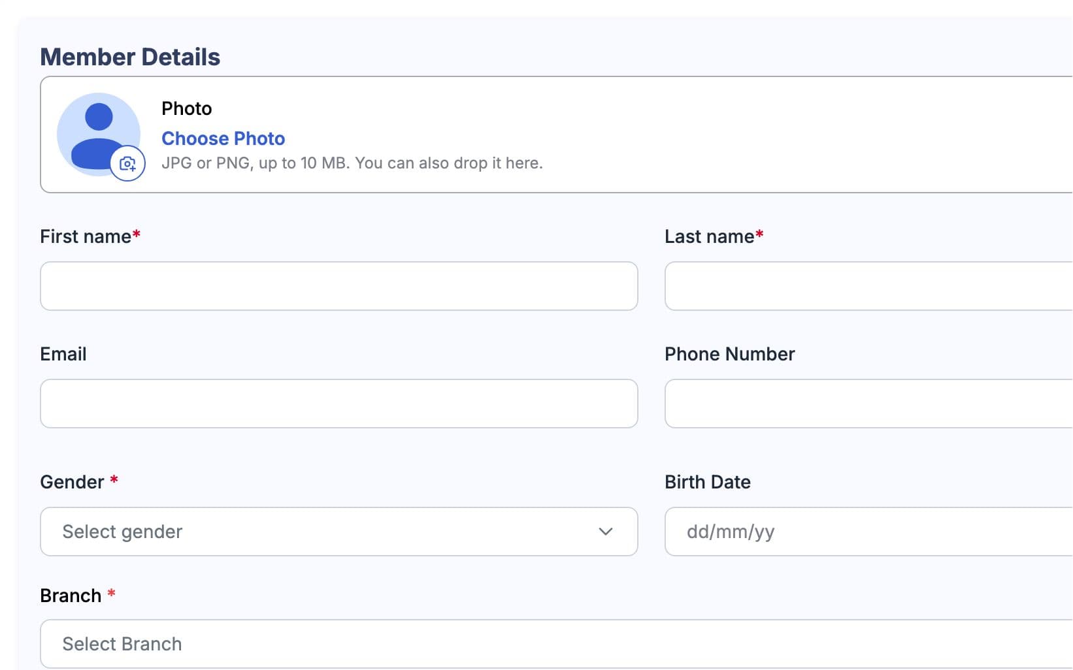
Task: Click the profile avatar placeholder
Action: point(99,134)
